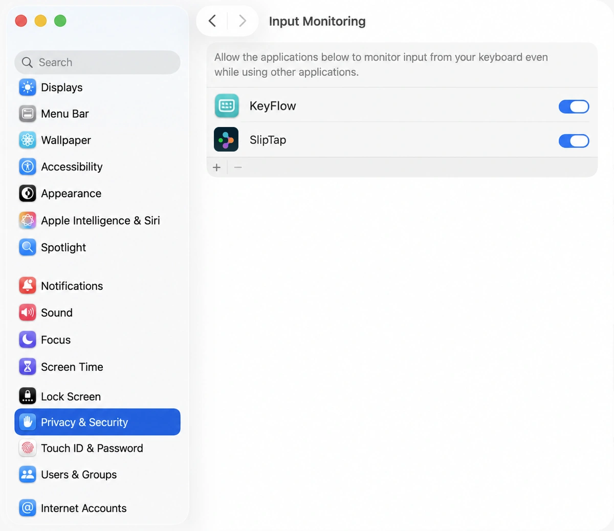Open Wallpaper settings label
This screenshot has height=531, width=614.
click(66, 140)
